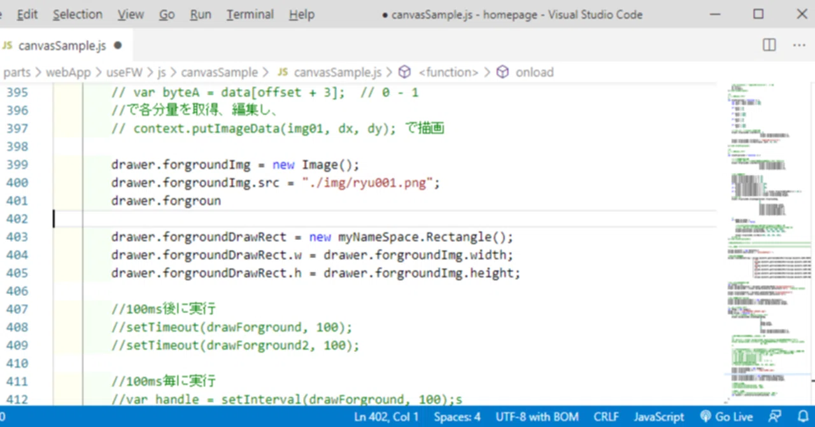Click the string "./img/ryu001.png"

(367, 183)
